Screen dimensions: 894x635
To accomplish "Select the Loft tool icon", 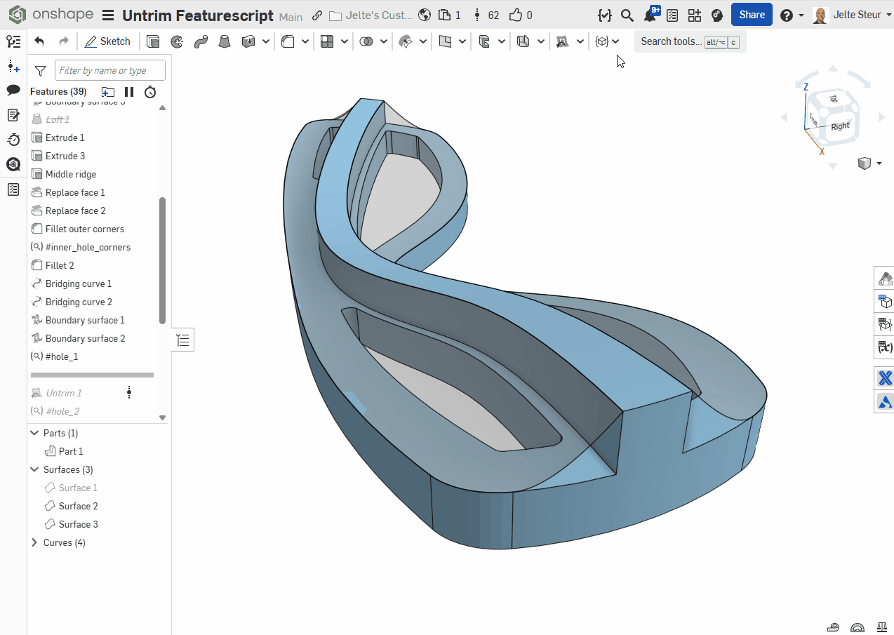I will pos(224,41).
